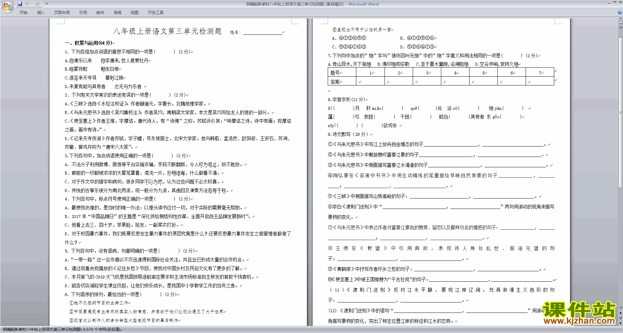This screenshot has width=623, height=333.
Task: Switch to the 审阅 tab
Action: click(x=117, y=13)
